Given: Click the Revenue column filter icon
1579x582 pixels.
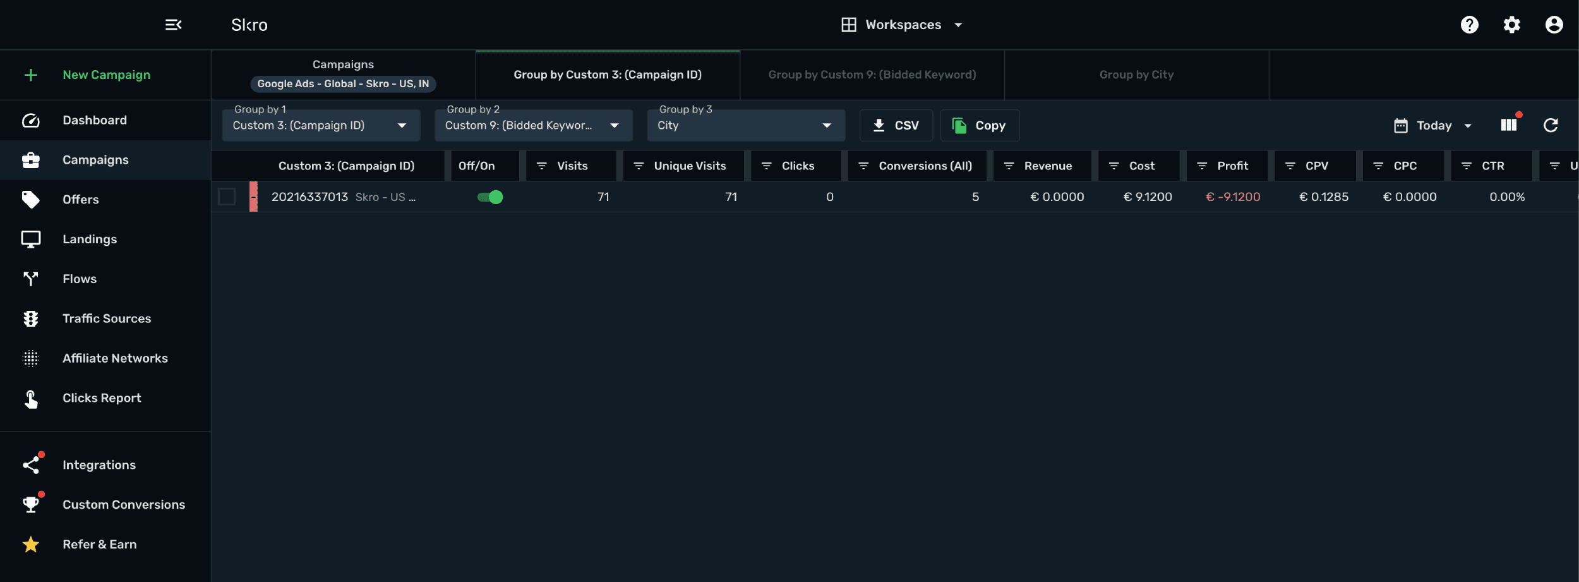Looking at the screenshot, I should [1009, 166].
